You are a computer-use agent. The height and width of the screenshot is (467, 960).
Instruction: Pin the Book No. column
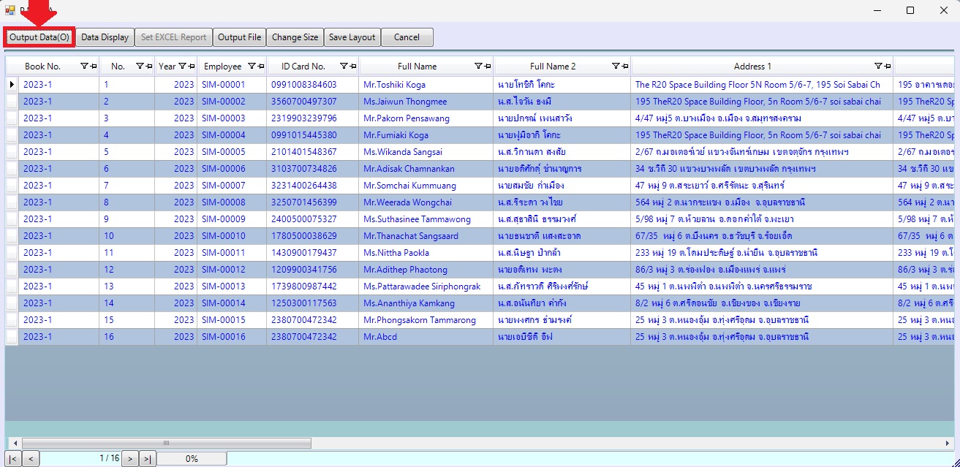[x=93, y=67]
